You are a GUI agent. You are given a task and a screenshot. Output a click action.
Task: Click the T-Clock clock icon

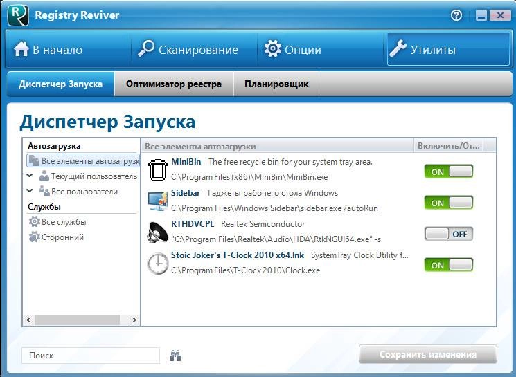tap(157, 264)
